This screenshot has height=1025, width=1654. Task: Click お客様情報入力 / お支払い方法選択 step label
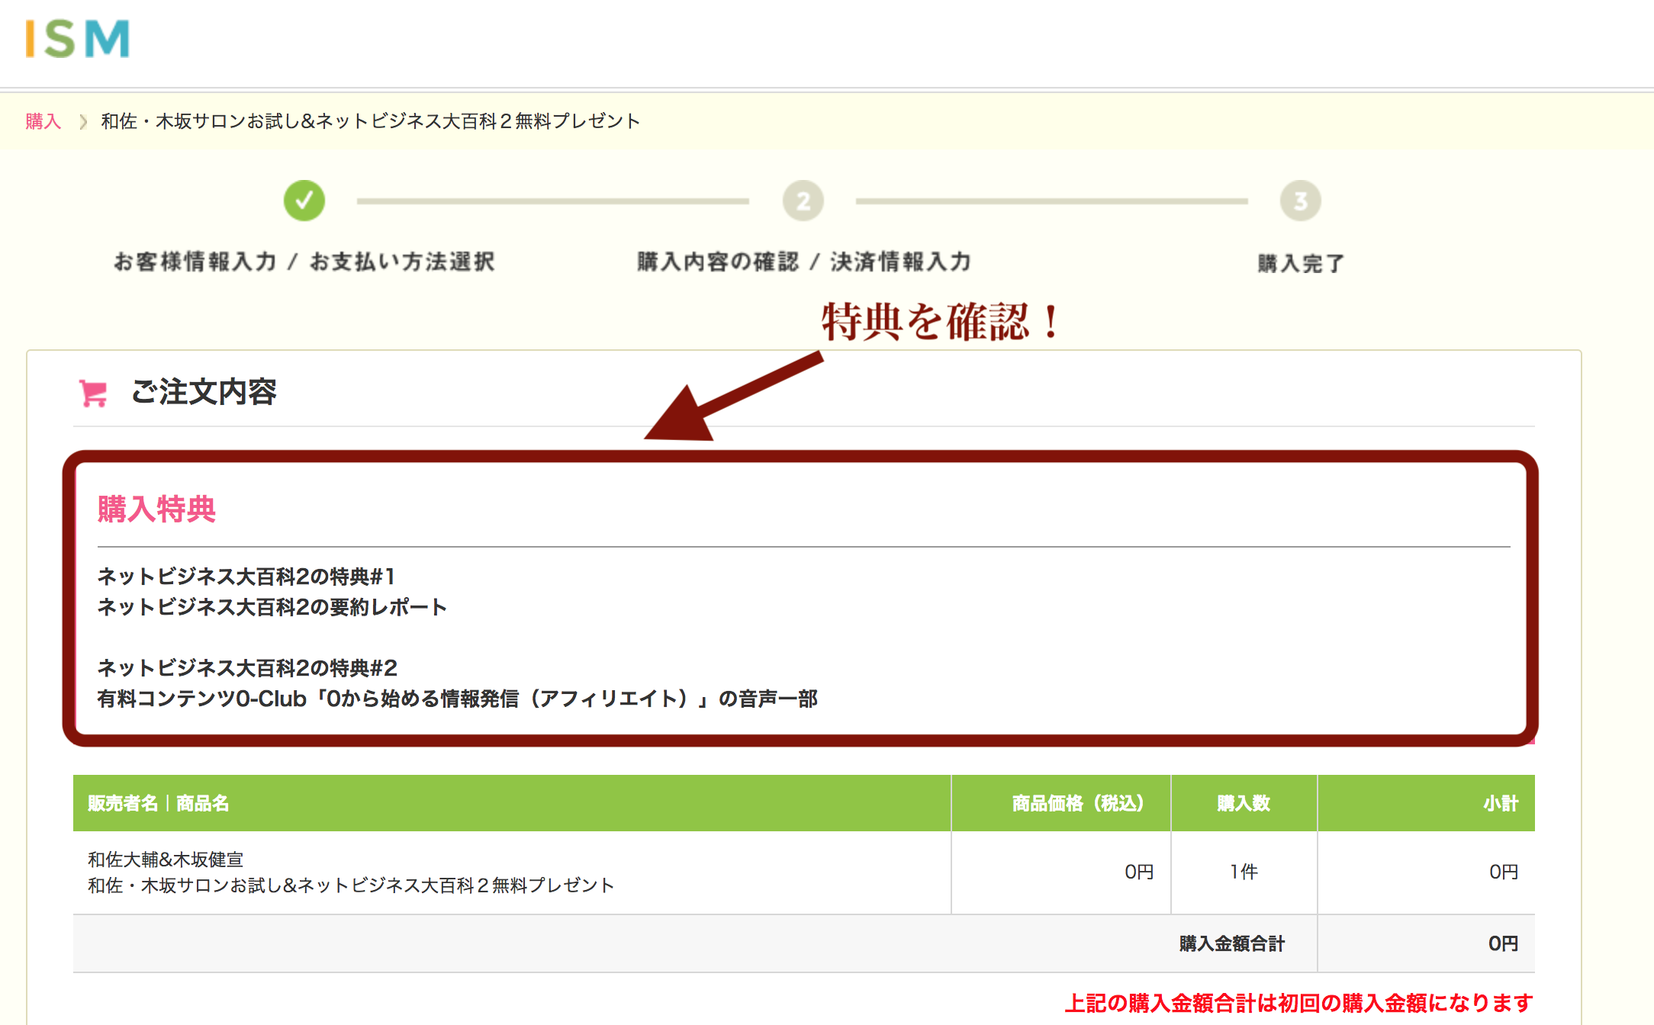click(x=304, y=262)
